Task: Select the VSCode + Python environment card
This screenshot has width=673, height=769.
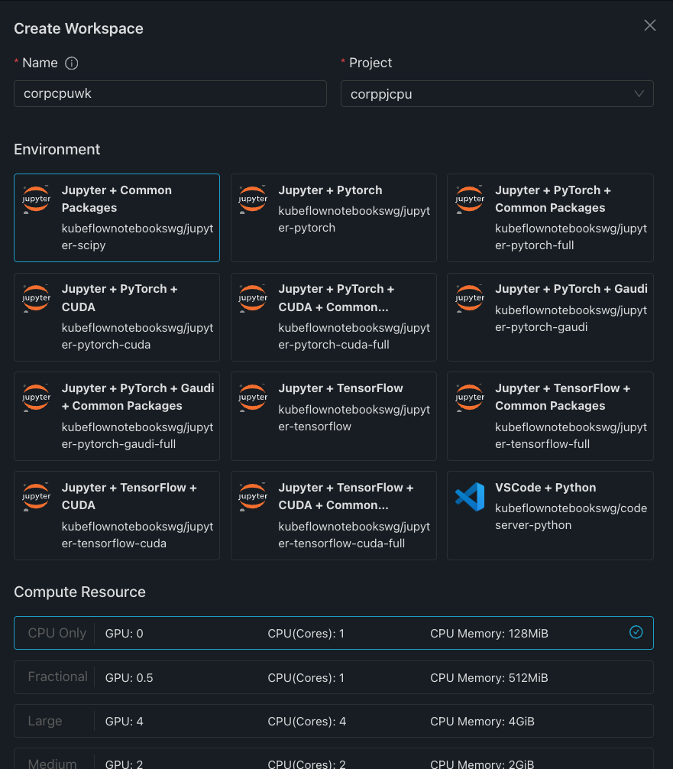Action: (550, 515)
